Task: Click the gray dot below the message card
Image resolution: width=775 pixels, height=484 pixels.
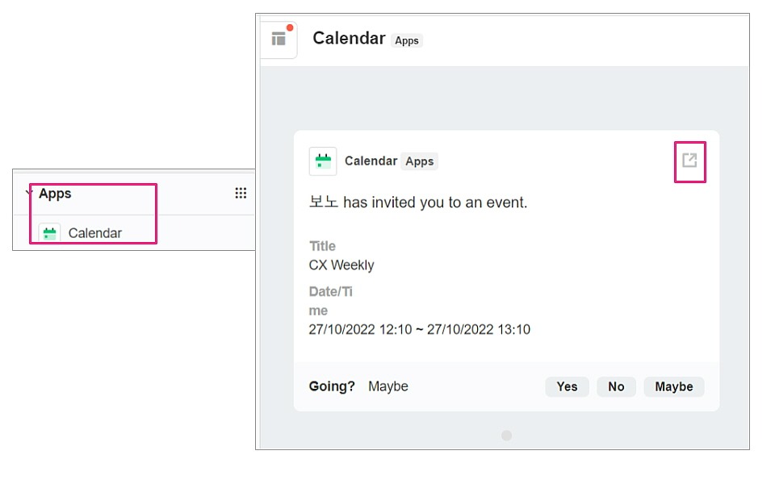Action: [x=506, y=436]
